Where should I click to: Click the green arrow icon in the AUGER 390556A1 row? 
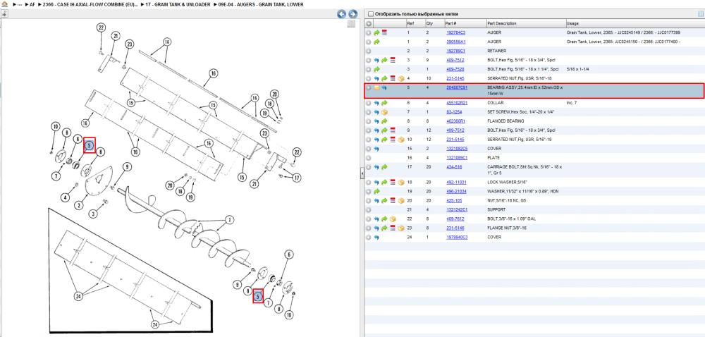coord(377,42)
